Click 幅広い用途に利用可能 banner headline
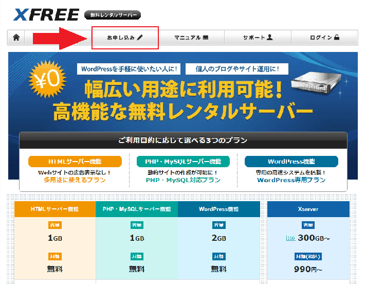Viewport: 365px width, 284px height. tap(184, 90)
